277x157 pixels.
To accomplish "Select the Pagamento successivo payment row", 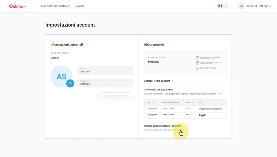I will coord(185,109).
